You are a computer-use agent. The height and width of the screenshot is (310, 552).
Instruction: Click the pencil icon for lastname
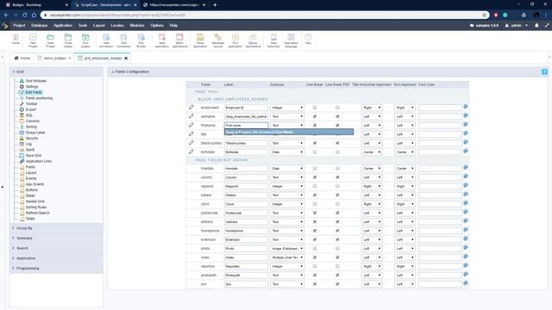[x=191, y=115]
